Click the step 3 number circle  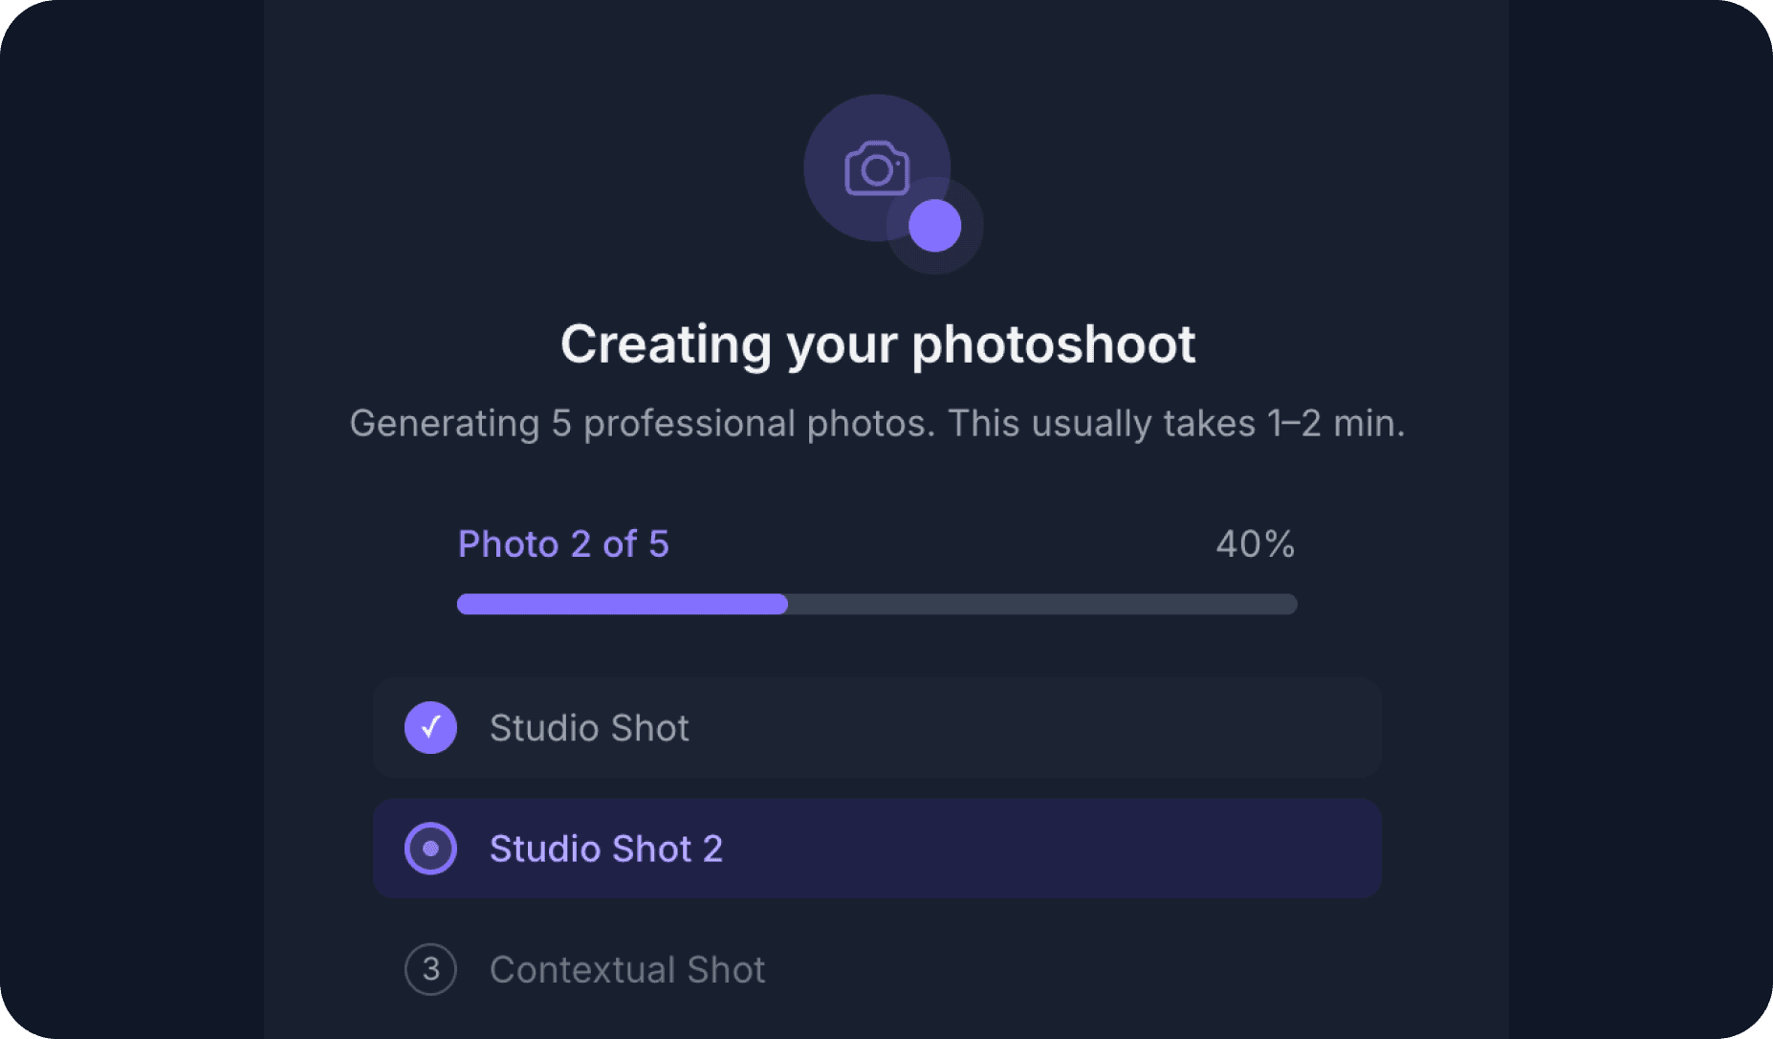coord(430,969)
